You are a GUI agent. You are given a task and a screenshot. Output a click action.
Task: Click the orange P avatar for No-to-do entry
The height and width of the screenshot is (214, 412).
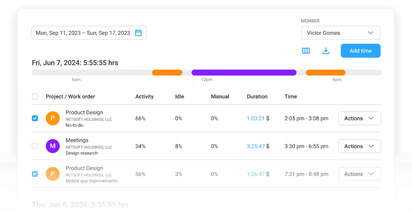pyautogui.click(x=53, y=118)
